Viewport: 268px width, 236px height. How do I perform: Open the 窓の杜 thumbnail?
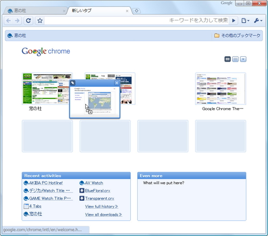tap(47, 88)
